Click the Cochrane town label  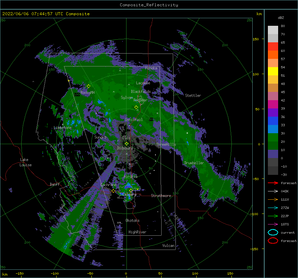[x=108, y=185]
